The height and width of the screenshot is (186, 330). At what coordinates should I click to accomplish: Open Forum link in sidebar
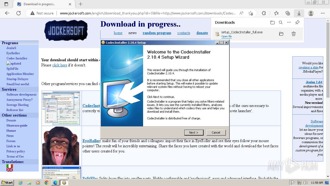[11, 141]
